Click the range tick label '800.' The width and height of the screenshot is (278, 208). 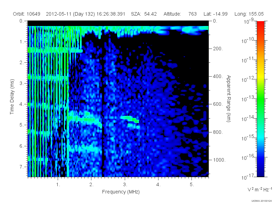tap(218, 132)
